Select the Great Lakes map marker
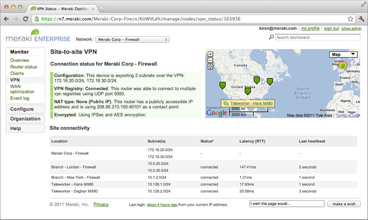 point(257,80)
